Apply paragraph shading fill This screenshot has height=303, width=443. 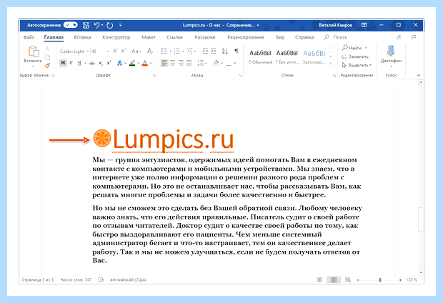(216, 63)
